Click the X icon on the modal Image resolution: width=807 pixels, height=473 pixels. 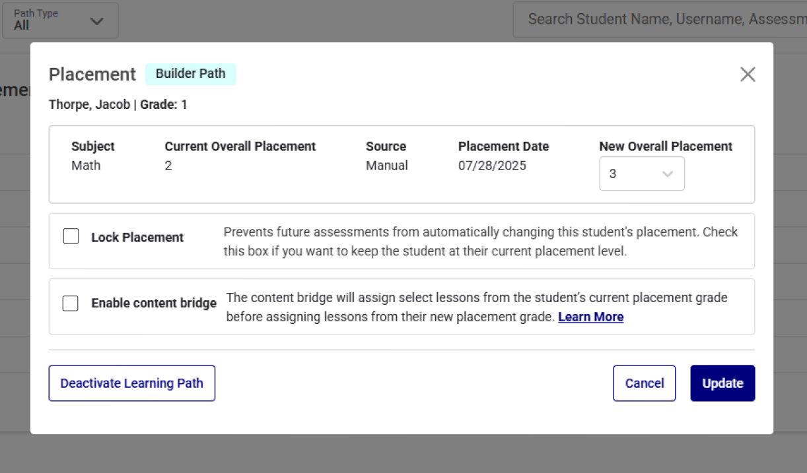748,74
